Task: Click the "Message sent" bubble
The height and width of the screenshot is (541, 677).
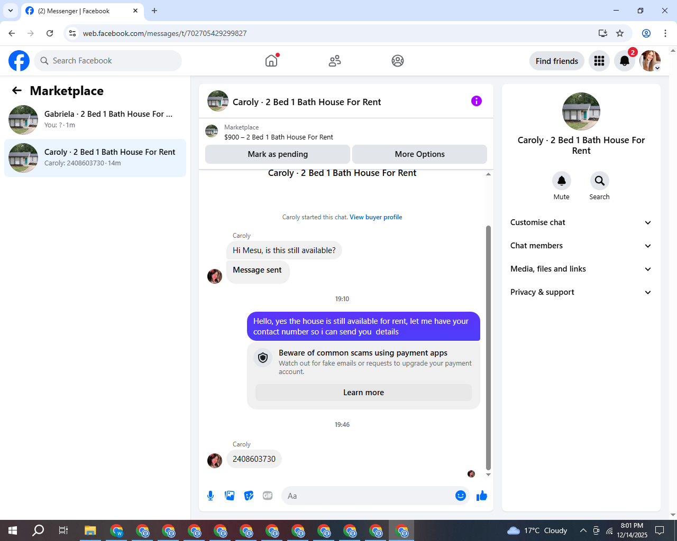Action: point(258,272)
